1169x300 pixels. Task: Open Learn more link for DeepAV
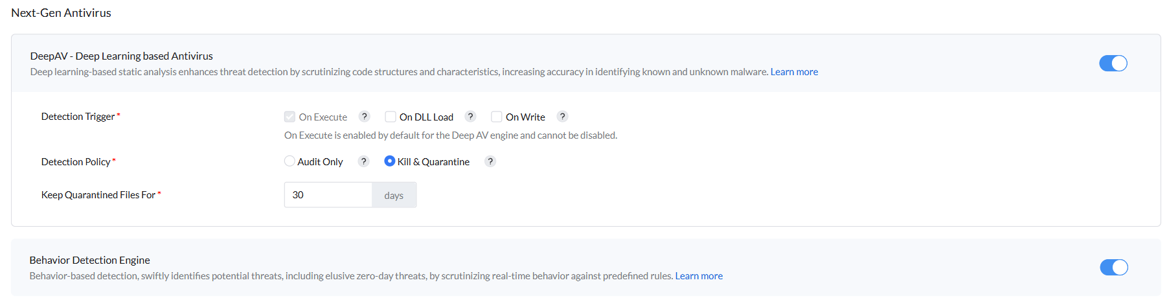click(793, 72)
